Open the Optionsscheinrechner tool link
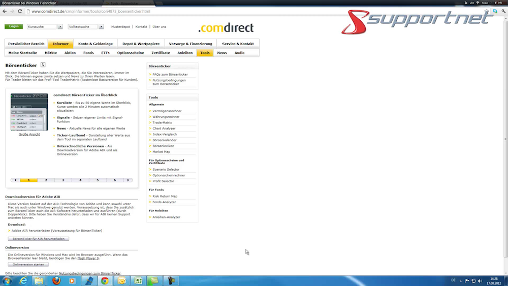This screenshot has width=508, height=286. [x=169, y=175]
